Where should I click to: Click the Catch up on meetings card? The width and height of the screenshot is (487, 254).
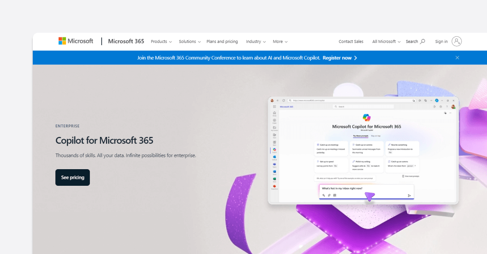(x=331, y=149)
